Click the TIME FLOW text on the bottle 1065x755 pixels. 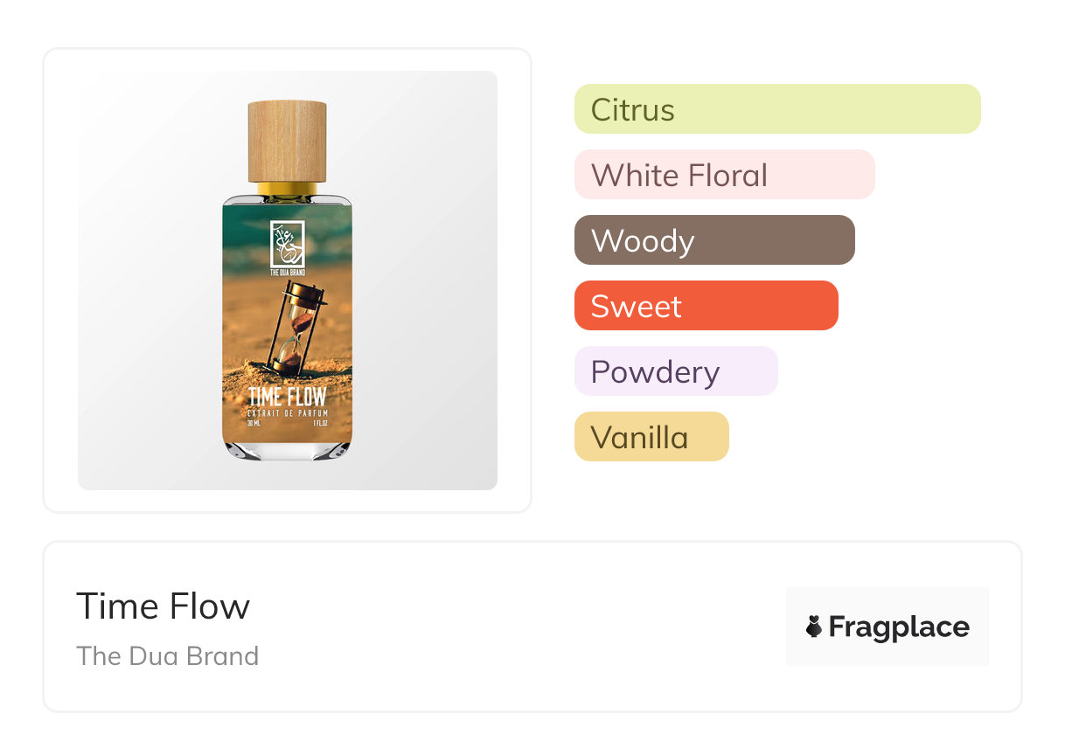pos(287,396)
